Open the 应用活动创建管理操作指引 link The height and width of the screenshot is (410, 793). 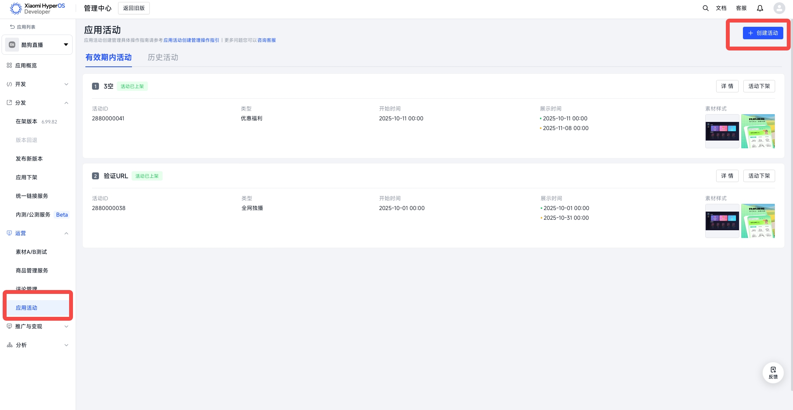[191, 40]
